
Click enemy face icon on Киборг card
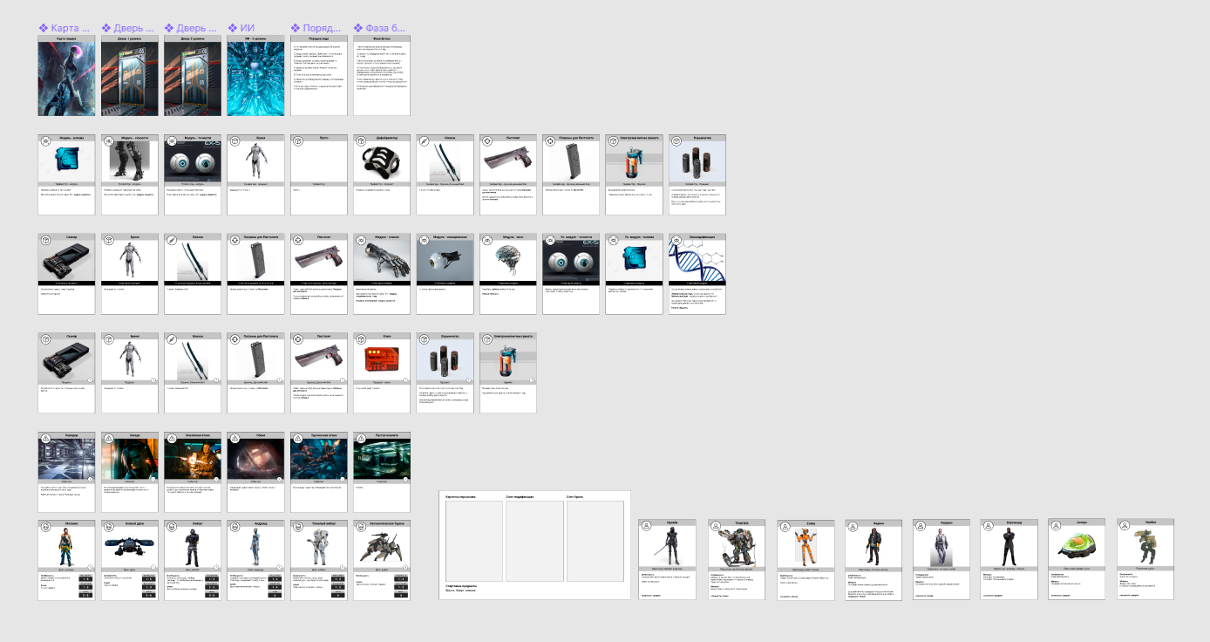click(172, 525)
